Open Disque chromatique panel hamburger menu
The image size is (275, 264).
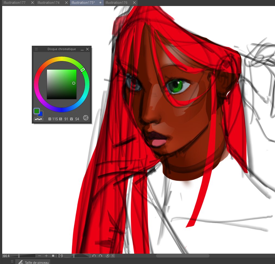click(36, 49)
